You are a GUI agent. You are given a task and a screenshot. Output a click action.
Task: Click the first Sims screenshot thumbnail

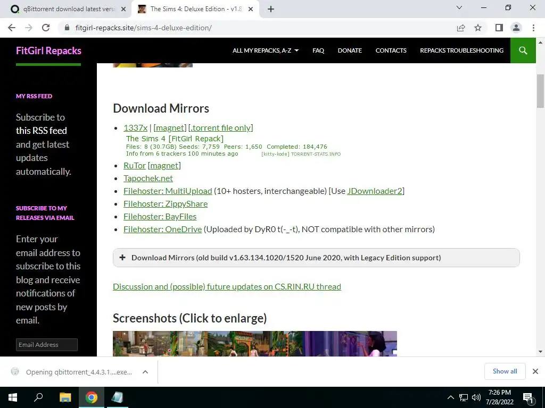pos(160,344)
